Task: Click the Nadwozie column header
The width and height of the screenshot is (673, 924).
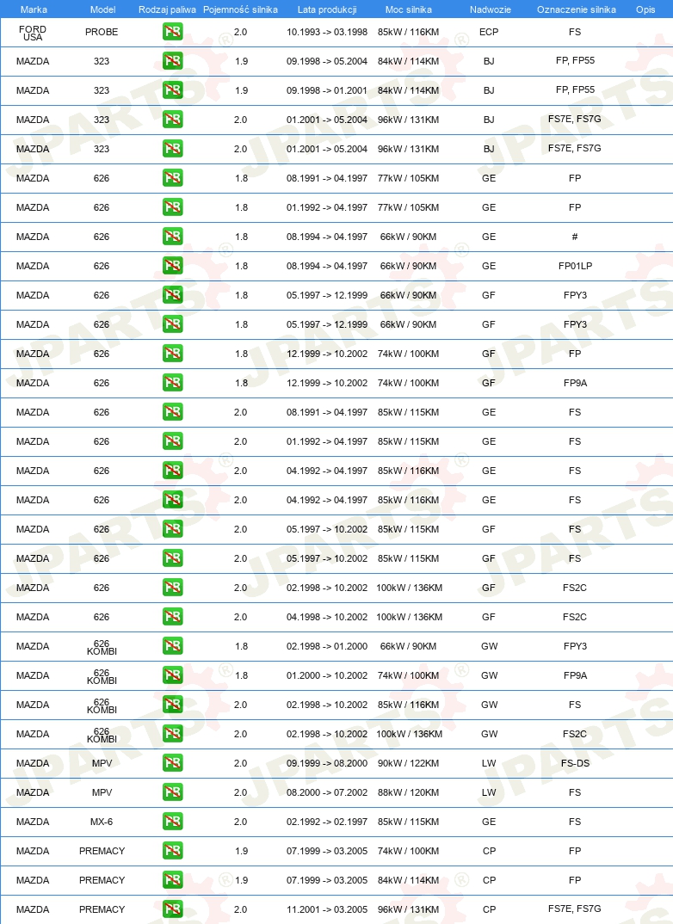Action: tap(491, 9)
